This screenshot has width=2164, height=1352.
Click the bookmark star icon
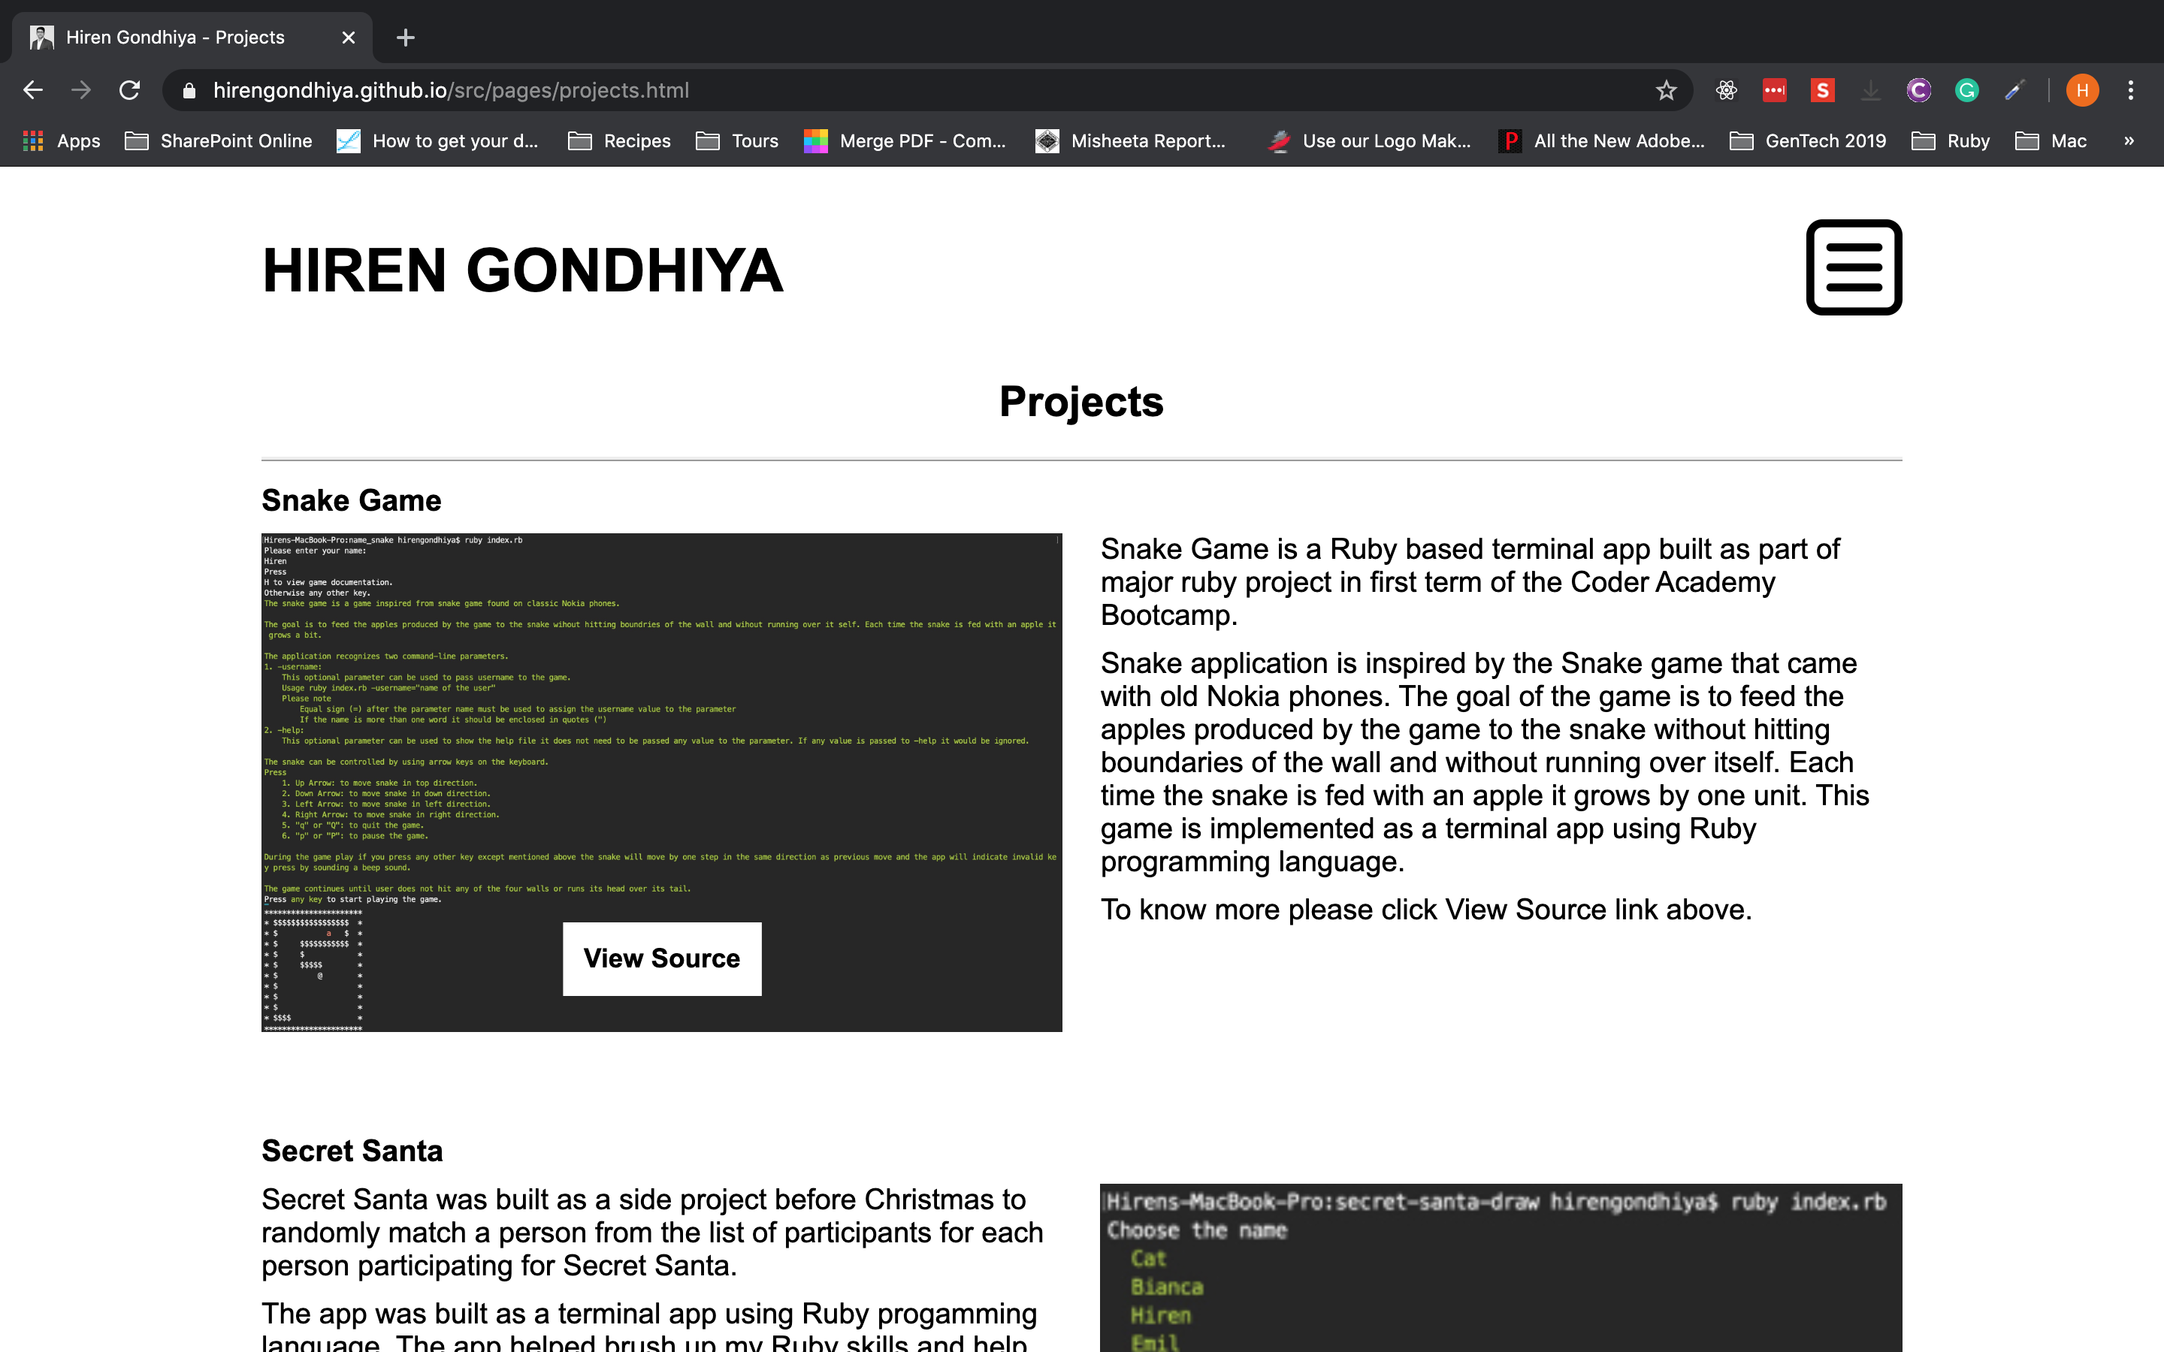click(x=1665, y=90)
